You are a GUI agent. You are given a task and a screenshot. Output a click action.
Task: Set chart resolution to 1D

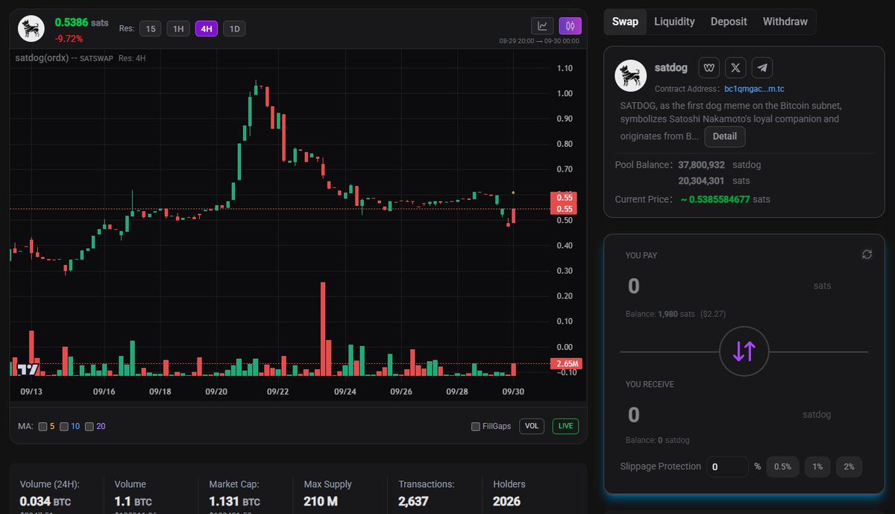[x=234, y=29]
